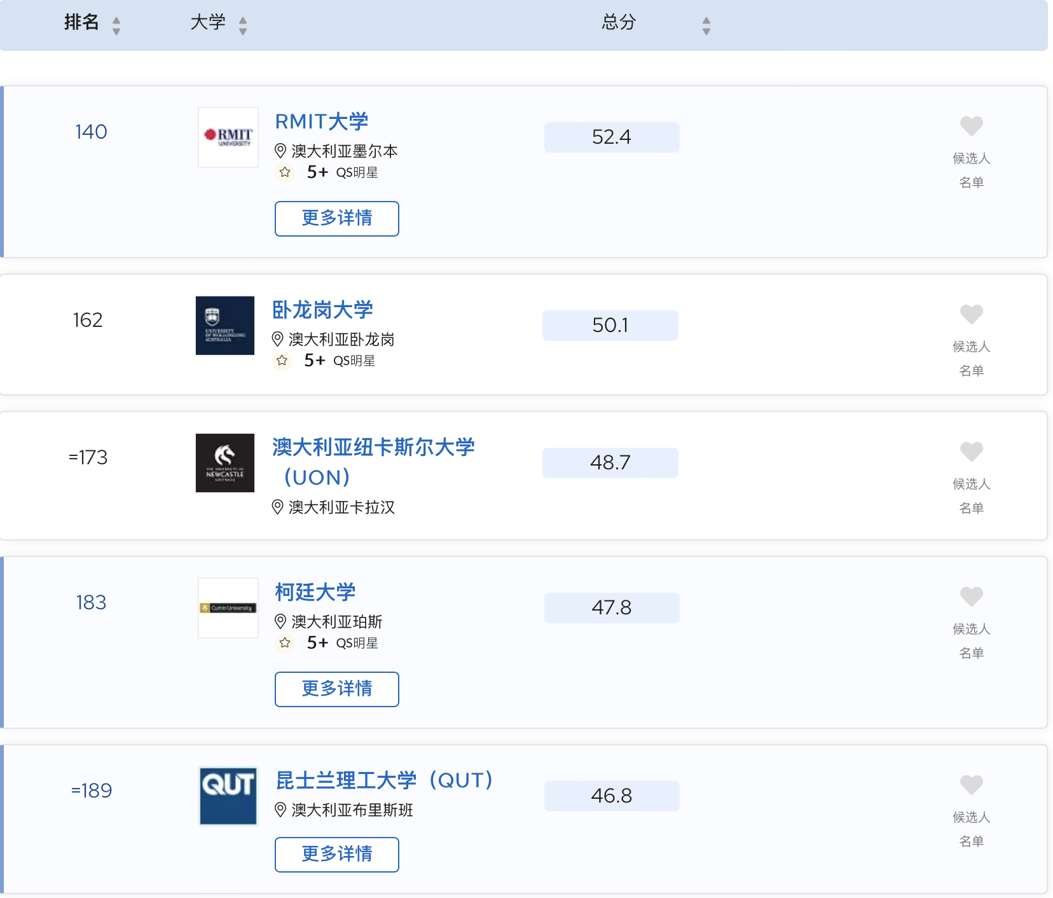Open 更多详情 for RMIT大学

pyautogui.click(x=337, y=219)
